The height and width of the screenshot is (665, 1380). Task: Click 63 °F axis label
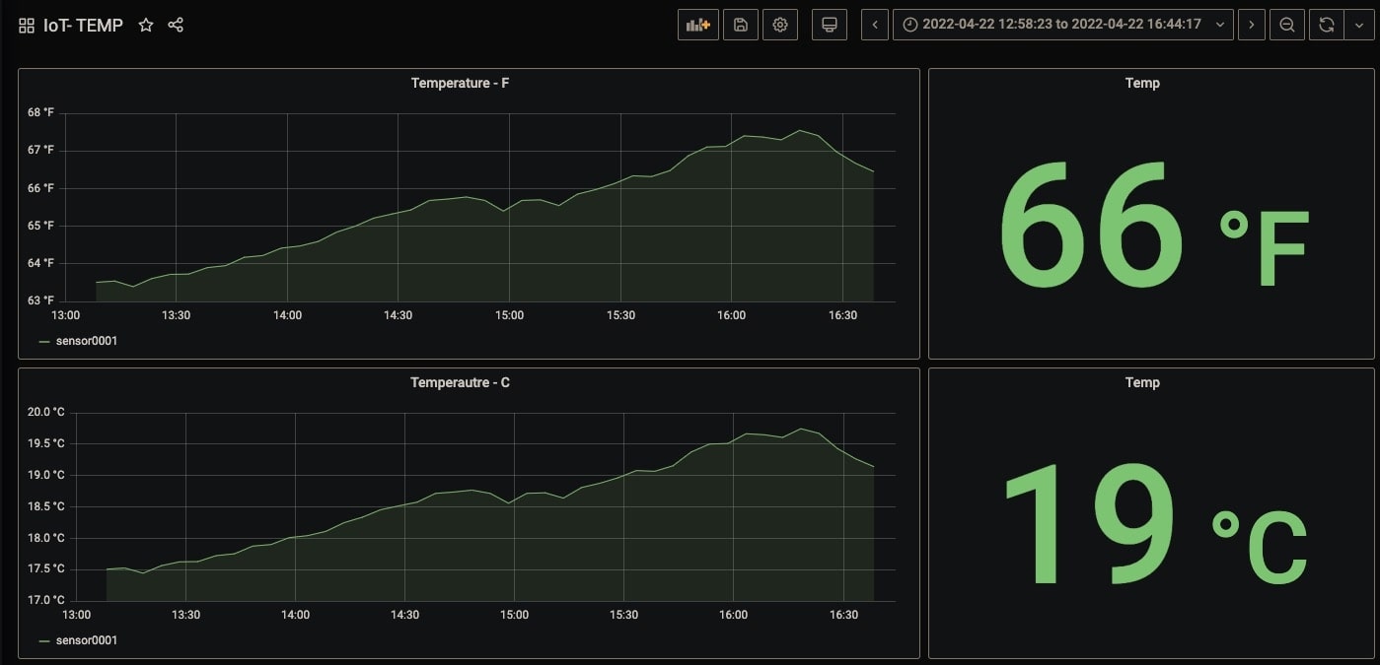click(40, 300)
